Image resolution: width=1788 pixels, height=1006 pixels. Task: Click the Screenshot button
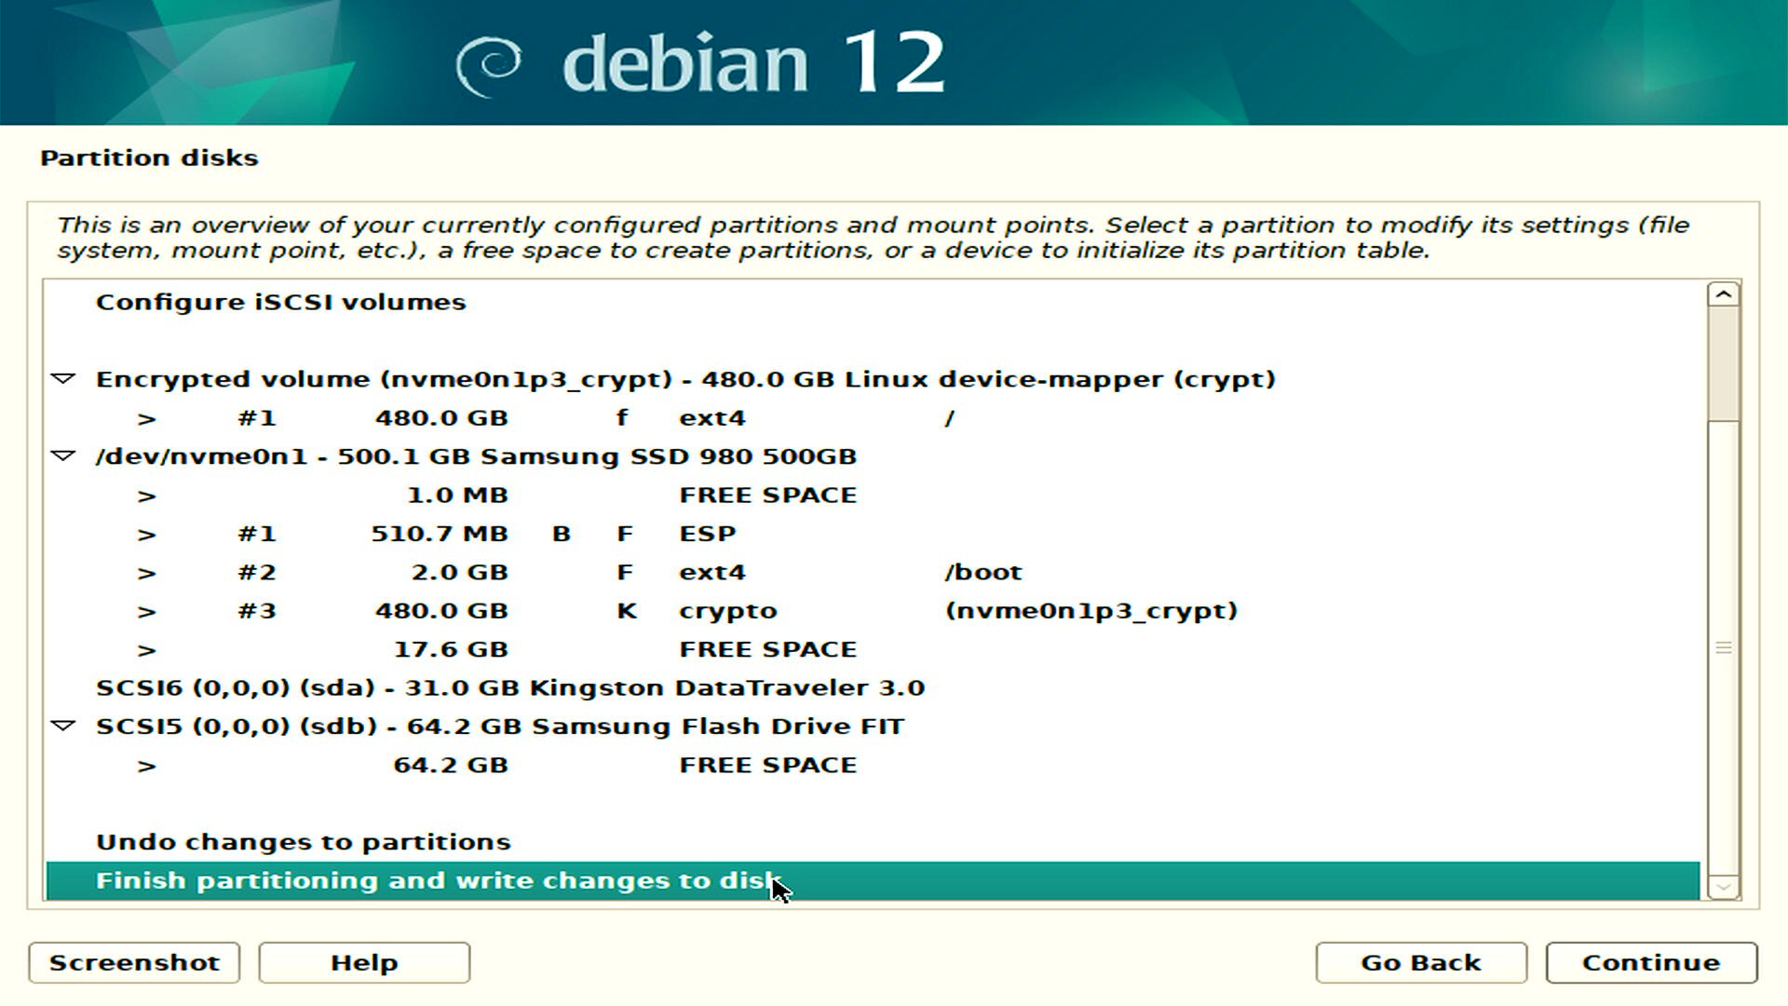[x=134, y=962]
